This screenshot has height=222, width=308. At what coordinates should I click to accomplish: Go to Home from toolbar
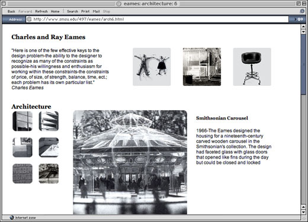pyautogui.click(x=55, y=11)
